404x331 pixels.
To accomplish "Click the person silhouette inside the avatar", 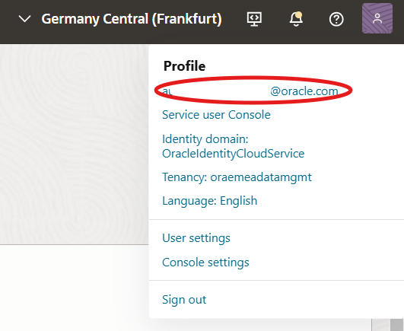I will [x=377, y=18].
